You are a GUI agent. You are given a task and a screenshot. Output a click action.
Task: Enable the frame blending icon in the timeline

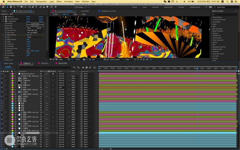(x=86, y=67)
